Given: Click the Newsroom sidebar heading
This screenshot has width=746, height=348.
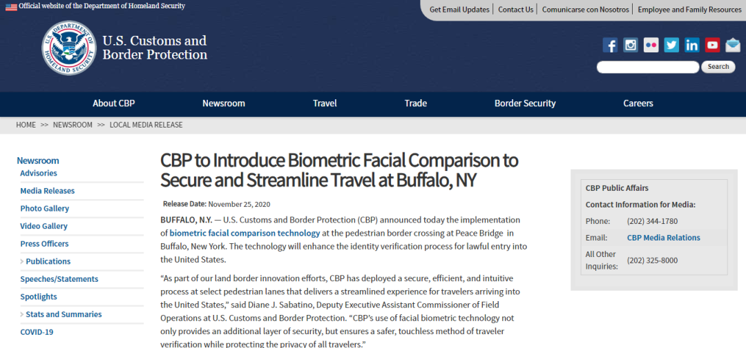Looking at the screenshot, I should [x=37, y=161].
